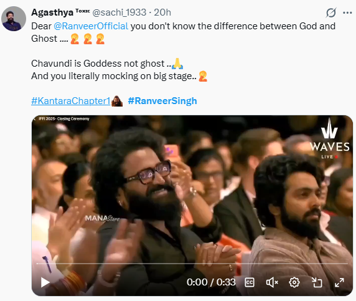Screen dimensions: 356x301
Task: Play the embedded video
Action: (x=45, y=282)
